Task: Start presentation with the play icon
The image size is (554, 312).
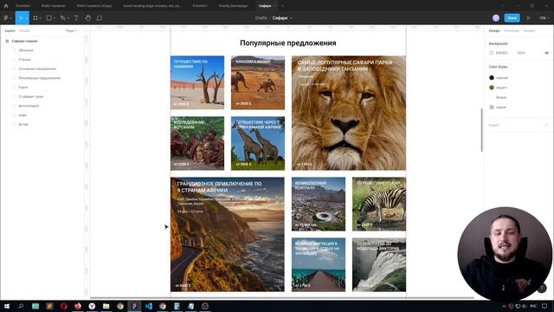Action: click(529, 18)
